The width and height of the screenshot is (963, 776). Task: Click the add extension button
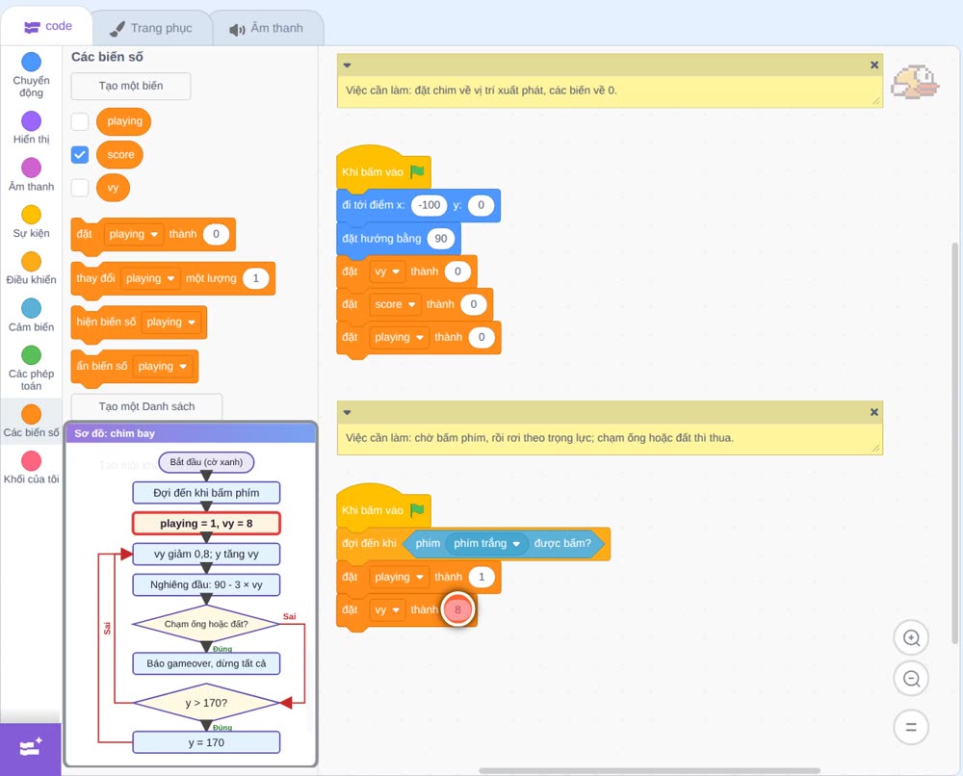click(31, 748)
